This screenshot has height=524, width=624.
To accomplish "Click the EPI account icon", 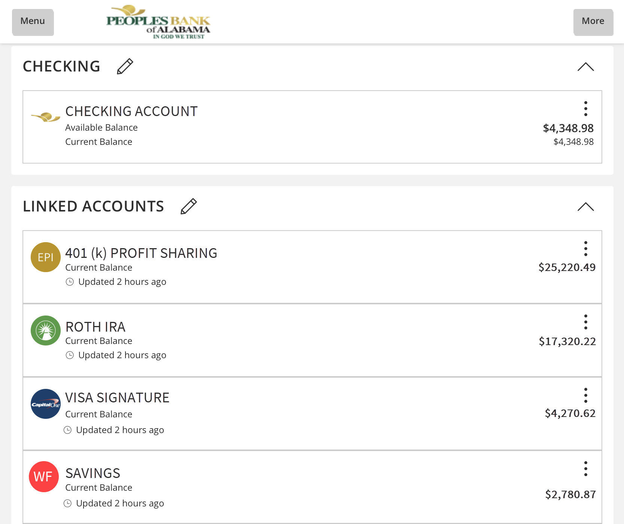I will coord(46,257).
